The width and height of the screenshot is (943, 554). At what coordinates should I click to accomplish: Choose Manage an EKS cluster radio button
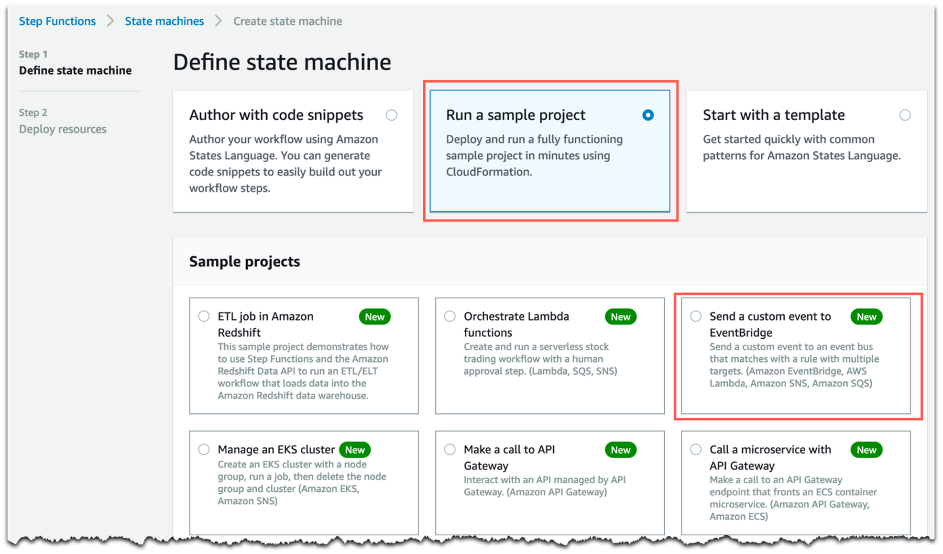204,449
